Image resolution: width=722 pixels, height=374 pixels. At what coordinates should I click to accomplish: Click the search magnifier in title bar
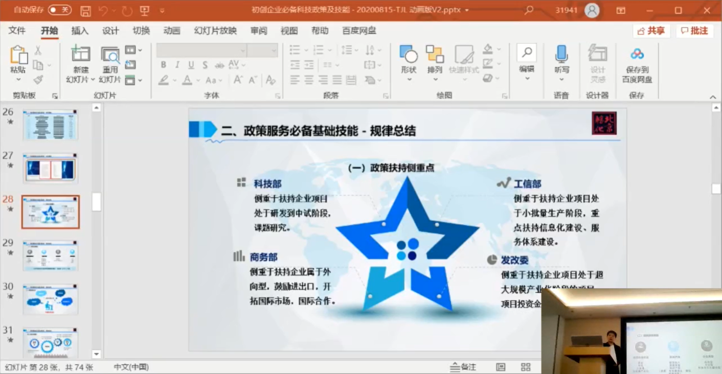point(529,10)
